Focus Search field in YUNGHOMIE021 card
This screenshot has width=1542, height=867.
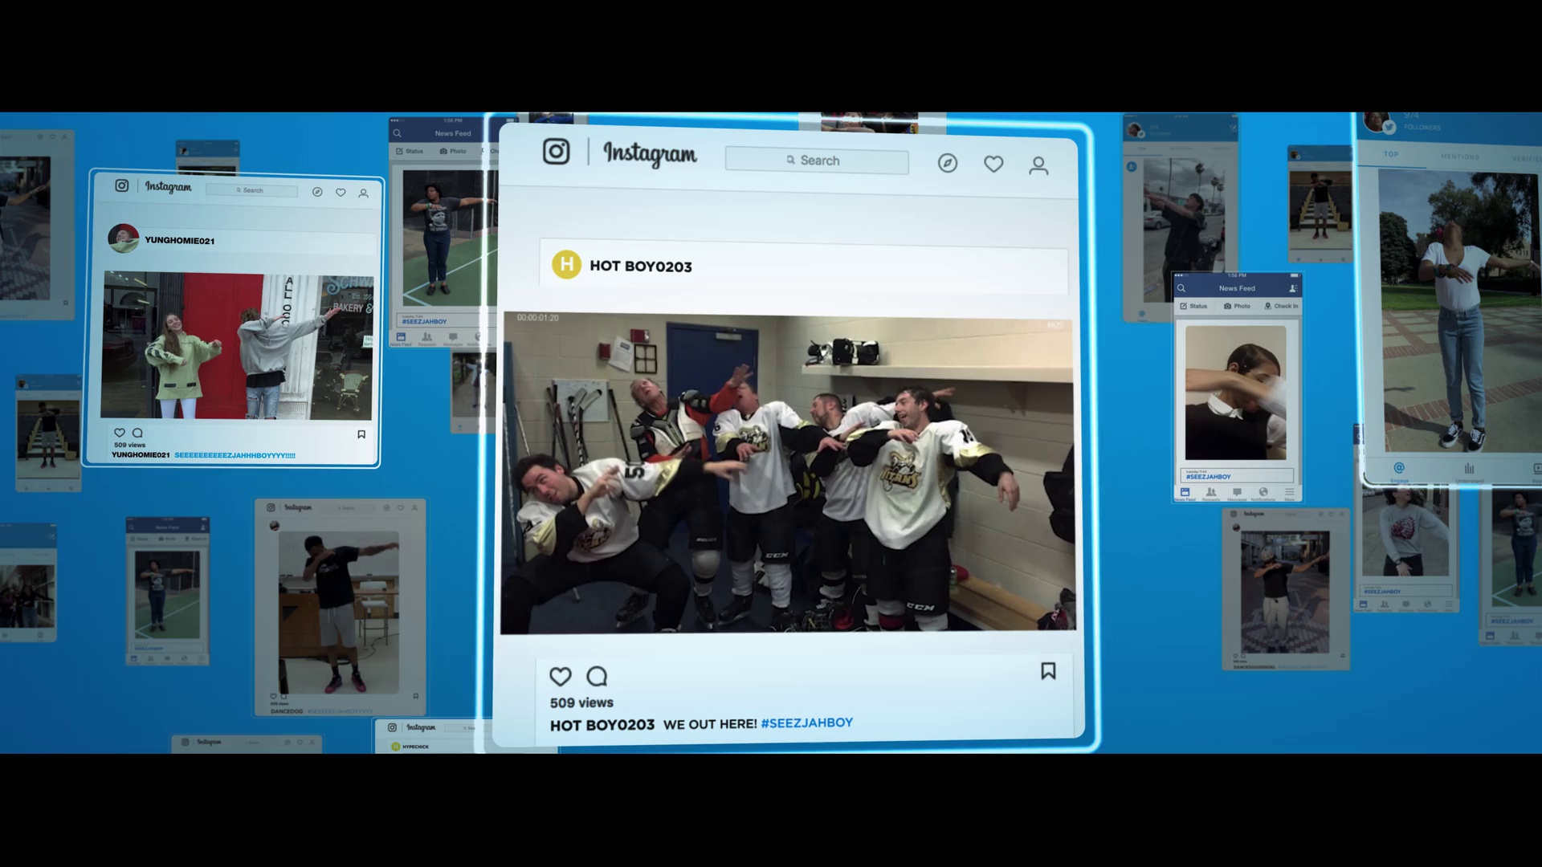251,190
